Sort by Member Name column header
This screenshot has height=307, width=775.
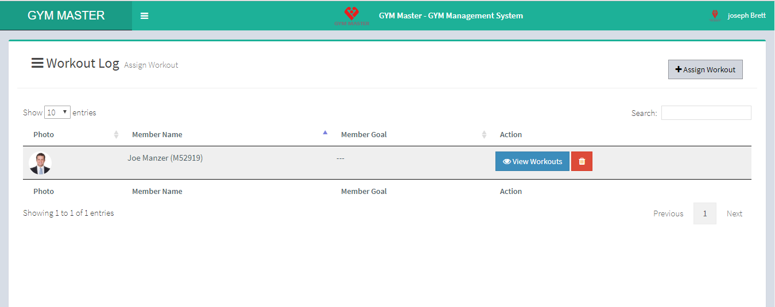pyautogui.click(x=157, y=135)
